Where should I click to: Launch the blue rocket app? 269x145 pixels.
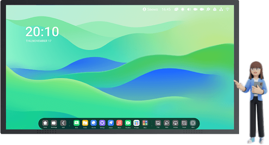click(111, 123)
